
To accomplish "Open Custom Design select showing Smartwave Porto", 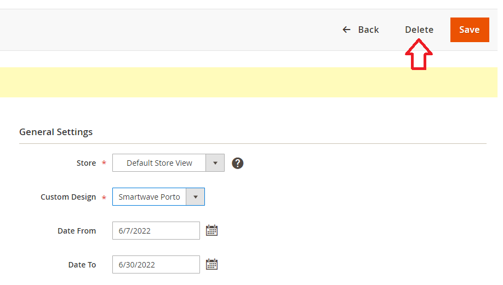I will (x=158, y=196).
